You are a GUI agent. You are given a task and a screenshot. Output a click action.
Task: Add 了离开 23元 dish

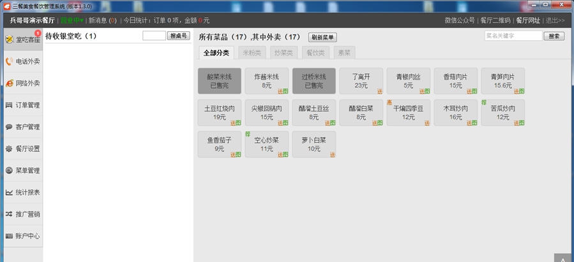coord(361,81)
